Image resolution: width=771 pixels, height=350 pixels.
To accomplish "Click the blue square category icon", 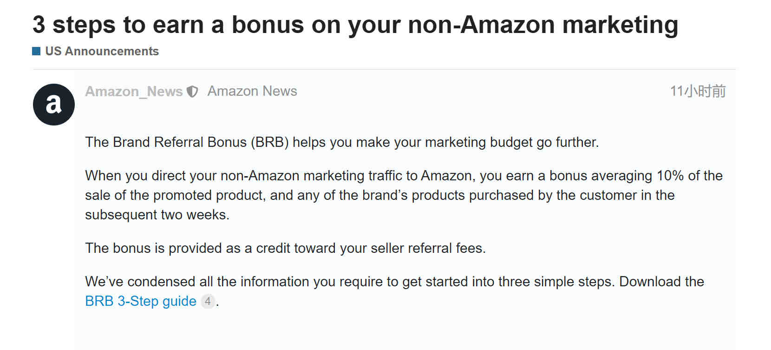I will pyautogui.click(x=36, y=51).
